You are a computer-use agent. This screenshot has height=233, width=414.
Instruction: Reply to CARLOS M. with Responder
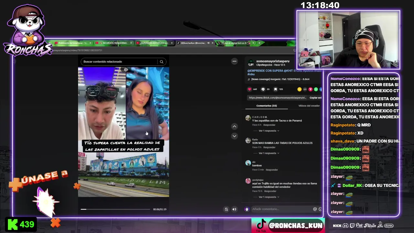click(269, 125)
